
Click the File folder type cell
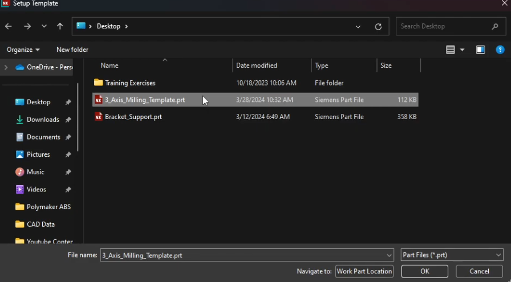tap(329, 83)
